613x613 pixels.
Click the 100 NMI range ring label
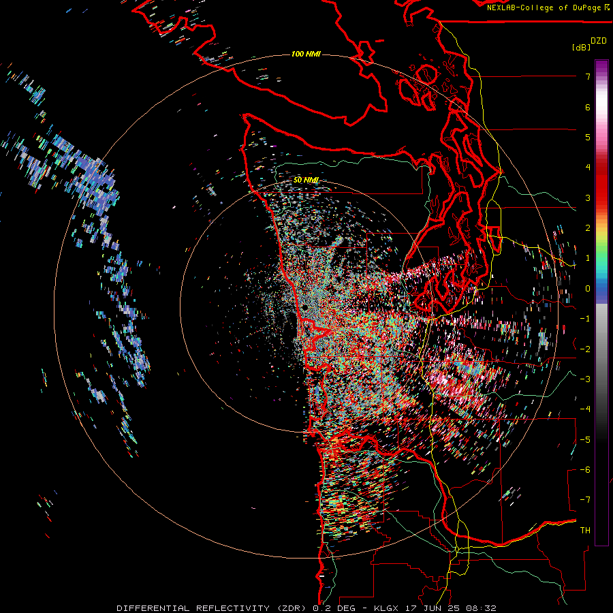(306, 54)
